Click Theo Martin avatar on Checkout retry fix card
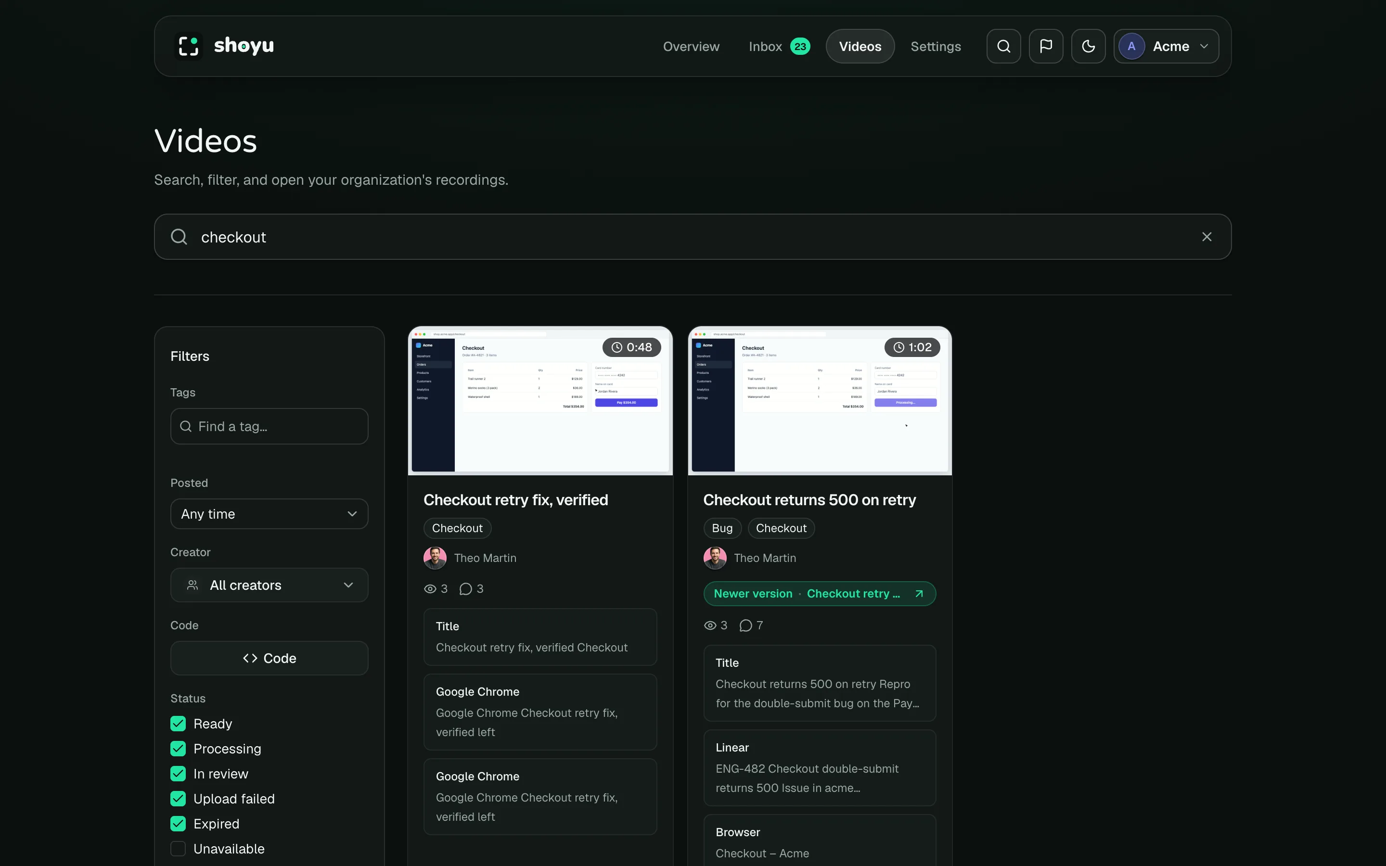The height and width of the screenshot is (866, 1386). 435,558
